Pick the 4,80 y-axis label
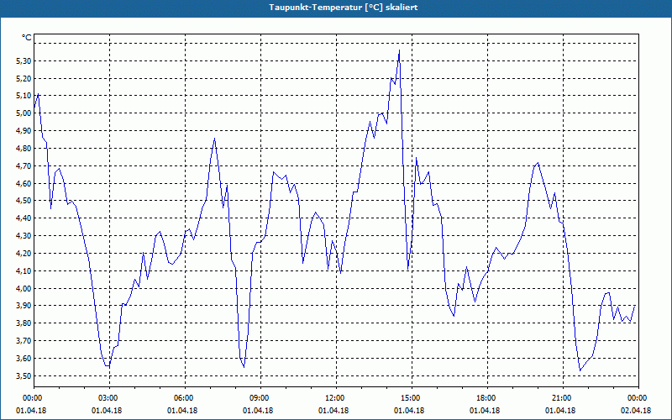Screen dimensions: 672x420 pos(24,149)
